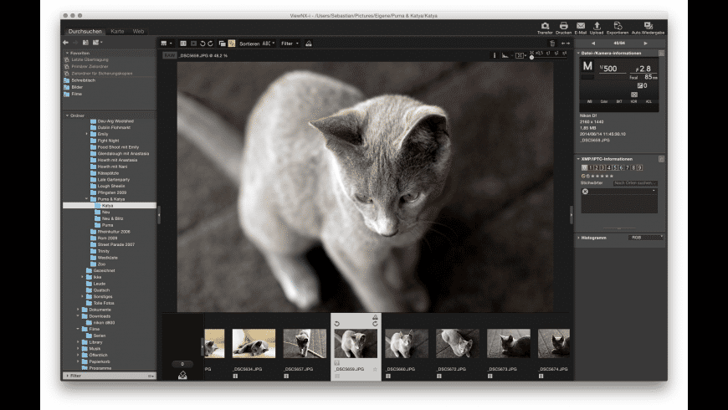
Task: Click rotate-right icon above selected thumbnail
Action: pos(375,324)
